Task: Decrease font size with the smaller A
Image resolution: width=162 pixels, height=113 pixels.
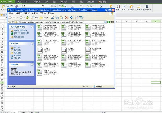Action: coord(55,6)
